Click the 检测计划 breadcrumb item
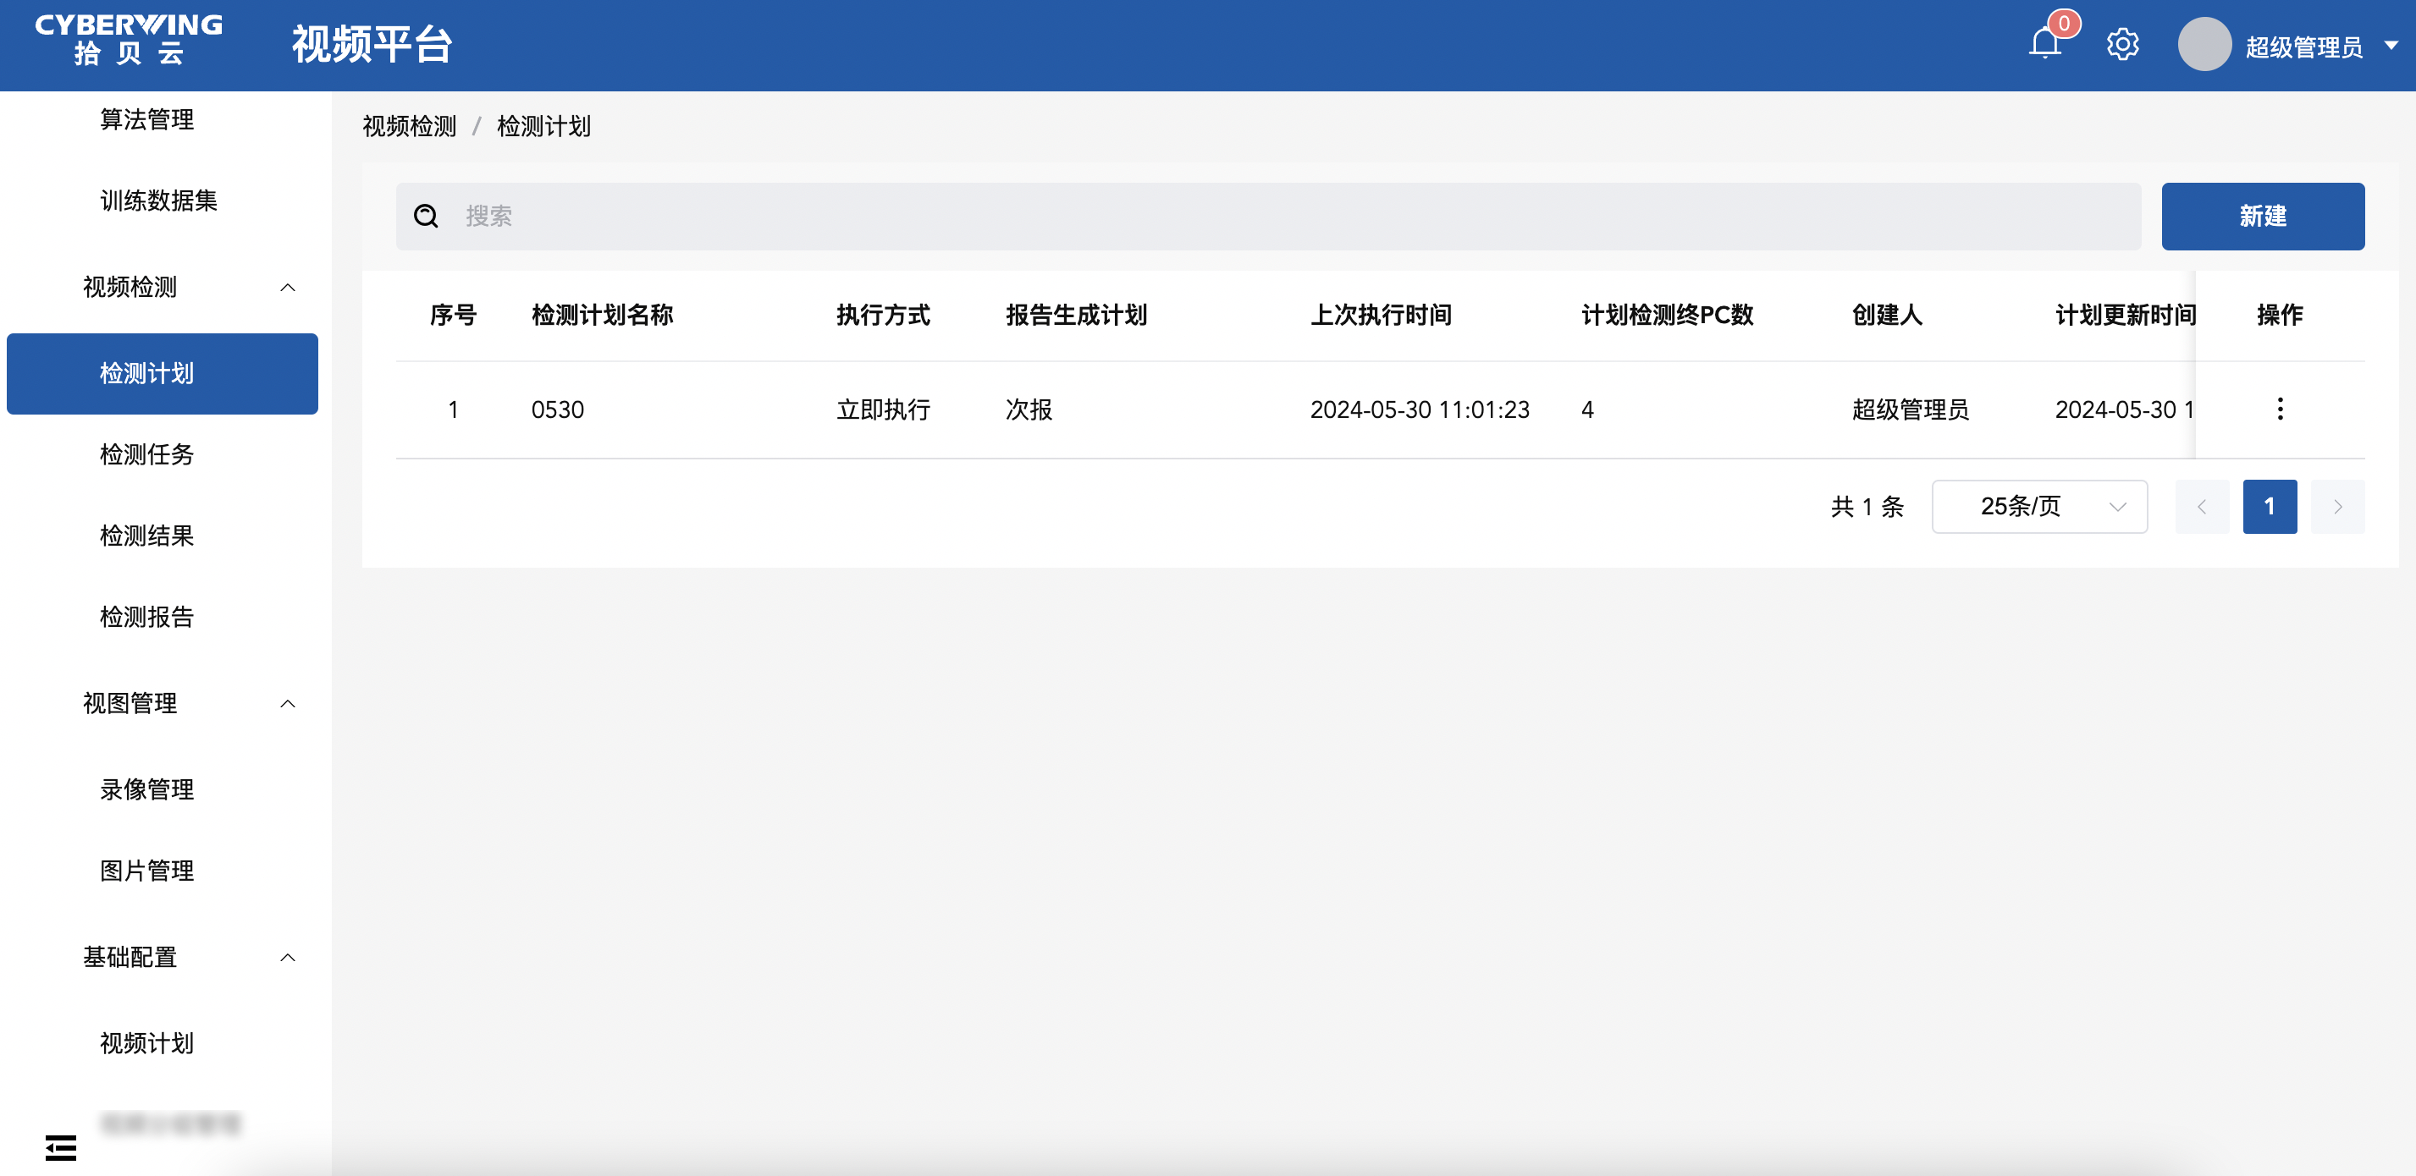 [x=543, y=125]
